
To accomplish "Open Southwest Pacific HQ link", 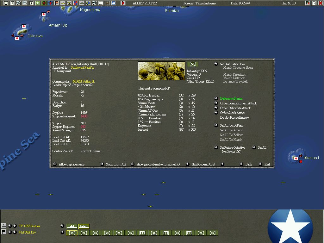I will [x=83, y=68].
